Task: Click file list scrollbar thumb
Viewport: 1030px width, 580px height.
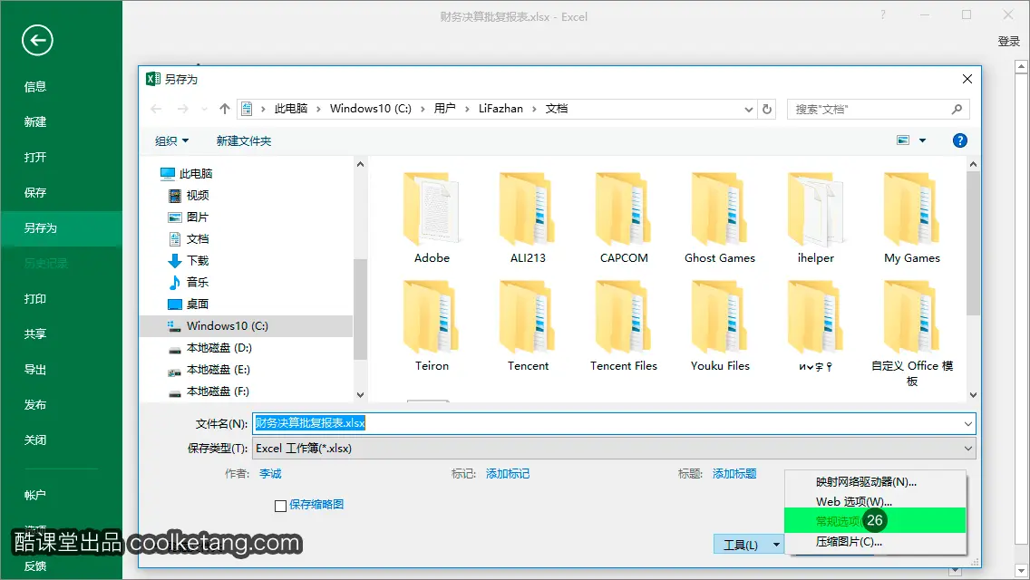Action: tap(973, 243)
